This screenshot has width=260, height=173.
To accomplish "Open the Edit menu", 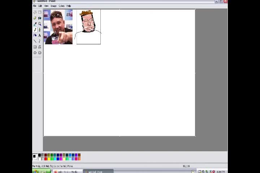I will [x=40, y=6].
